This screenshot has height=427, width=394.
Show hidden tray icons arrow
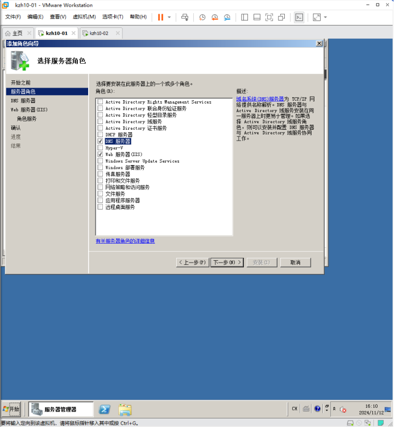pyautogui.click(x=334, y=409)
